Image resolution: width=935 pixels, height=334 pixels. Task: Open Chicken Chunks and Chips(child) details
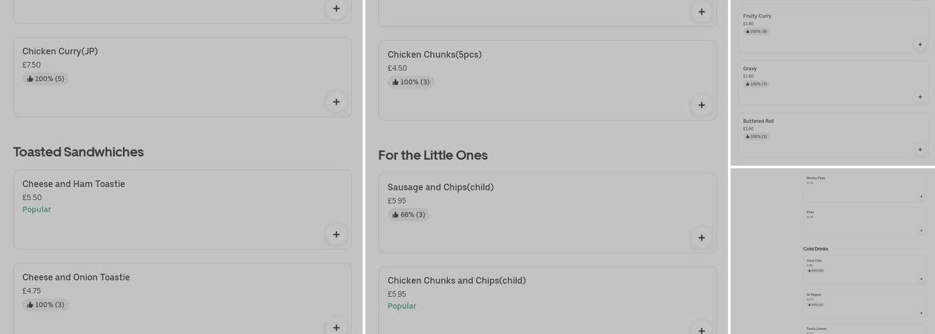pos(457,281)
